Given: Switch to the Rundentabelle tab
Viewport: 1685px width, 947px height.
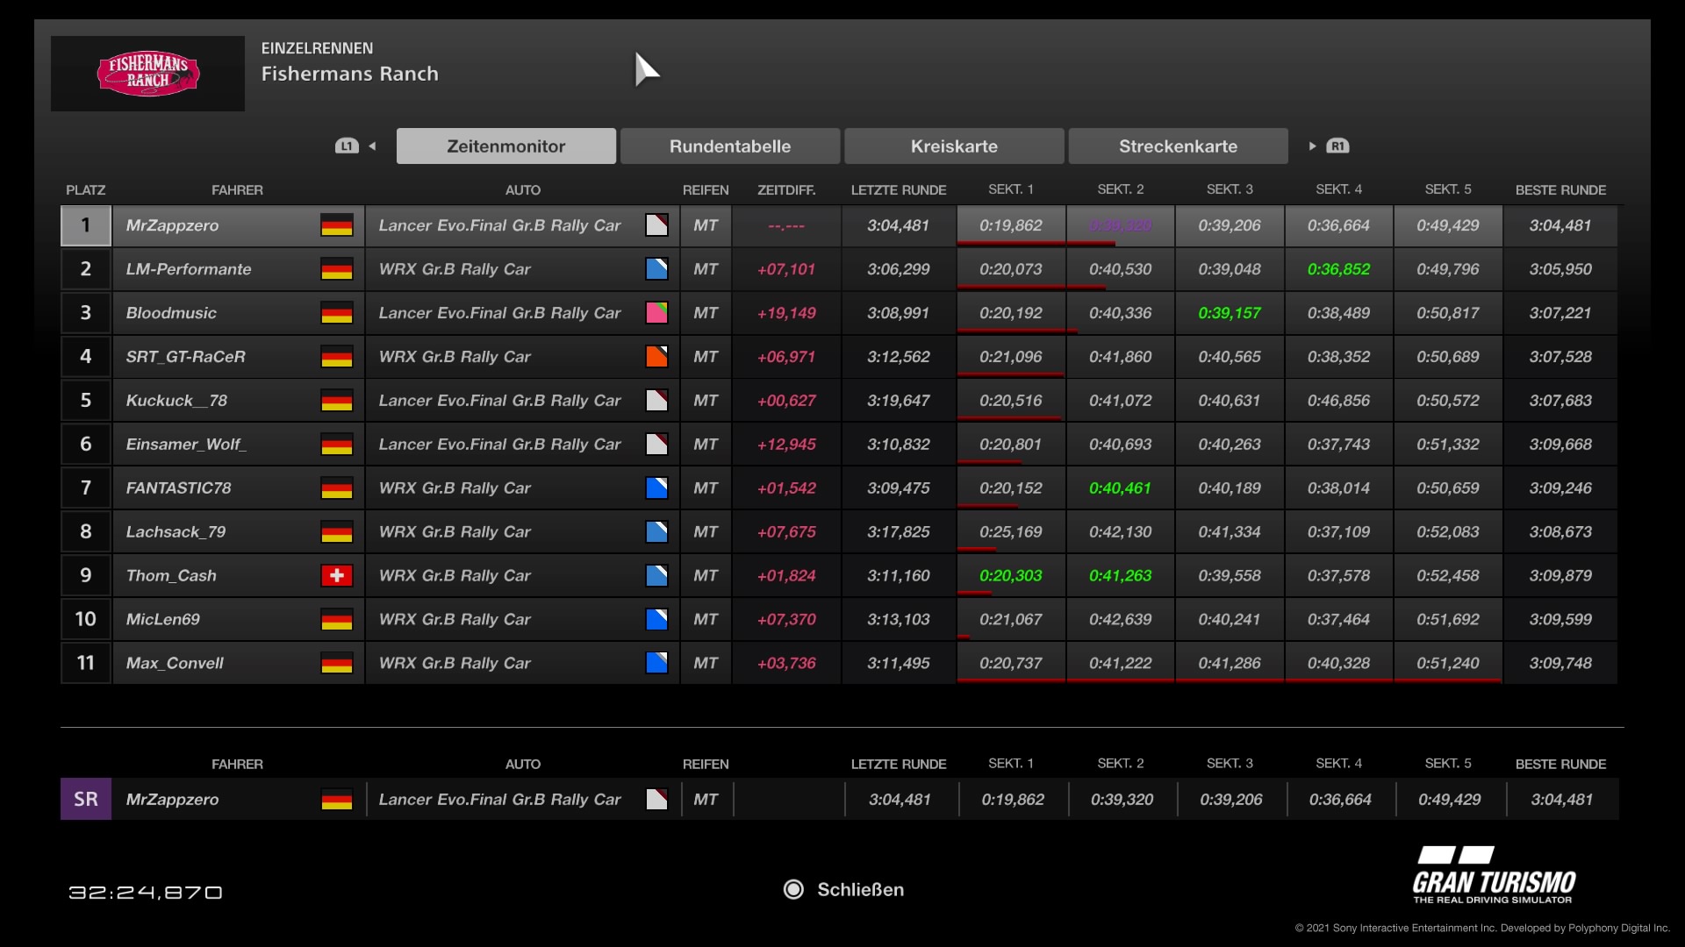Looking at the screenshot, I should pos(729,146).
